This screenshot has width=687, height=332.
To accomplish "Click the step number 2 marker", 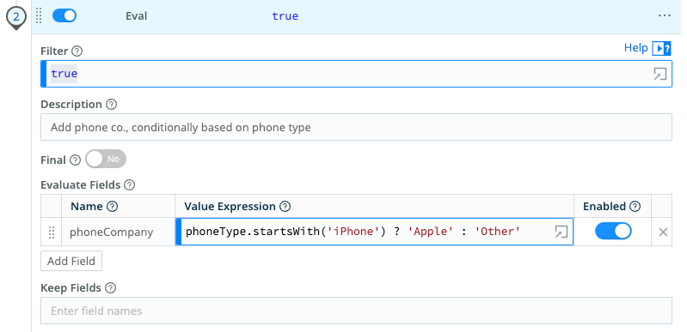I will pyautogui.click(x=15, y=18).
